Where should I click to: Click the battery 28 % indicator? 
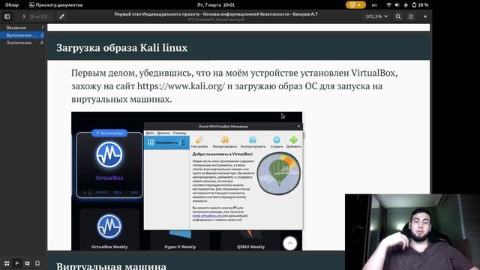(x=420, y=5)
